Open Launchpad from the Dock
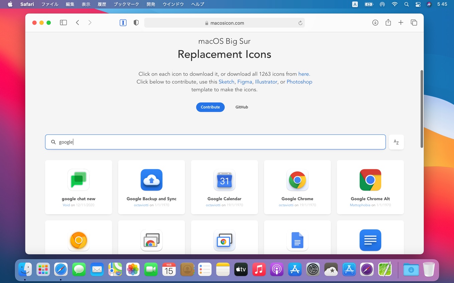This screenshot has height=283, width=454. click(x=43, y=269)
